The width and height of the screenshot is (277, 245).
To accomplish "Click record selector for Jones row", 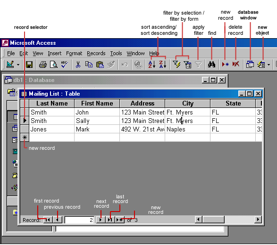I will 25,129.
